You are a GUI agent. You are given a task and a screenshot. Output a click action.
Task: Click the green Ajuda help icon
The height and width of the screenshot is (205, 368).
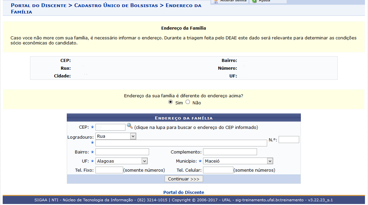[254, 1]
